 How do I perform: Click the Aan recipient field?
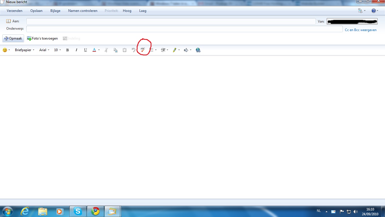click(x=171, y=21)
